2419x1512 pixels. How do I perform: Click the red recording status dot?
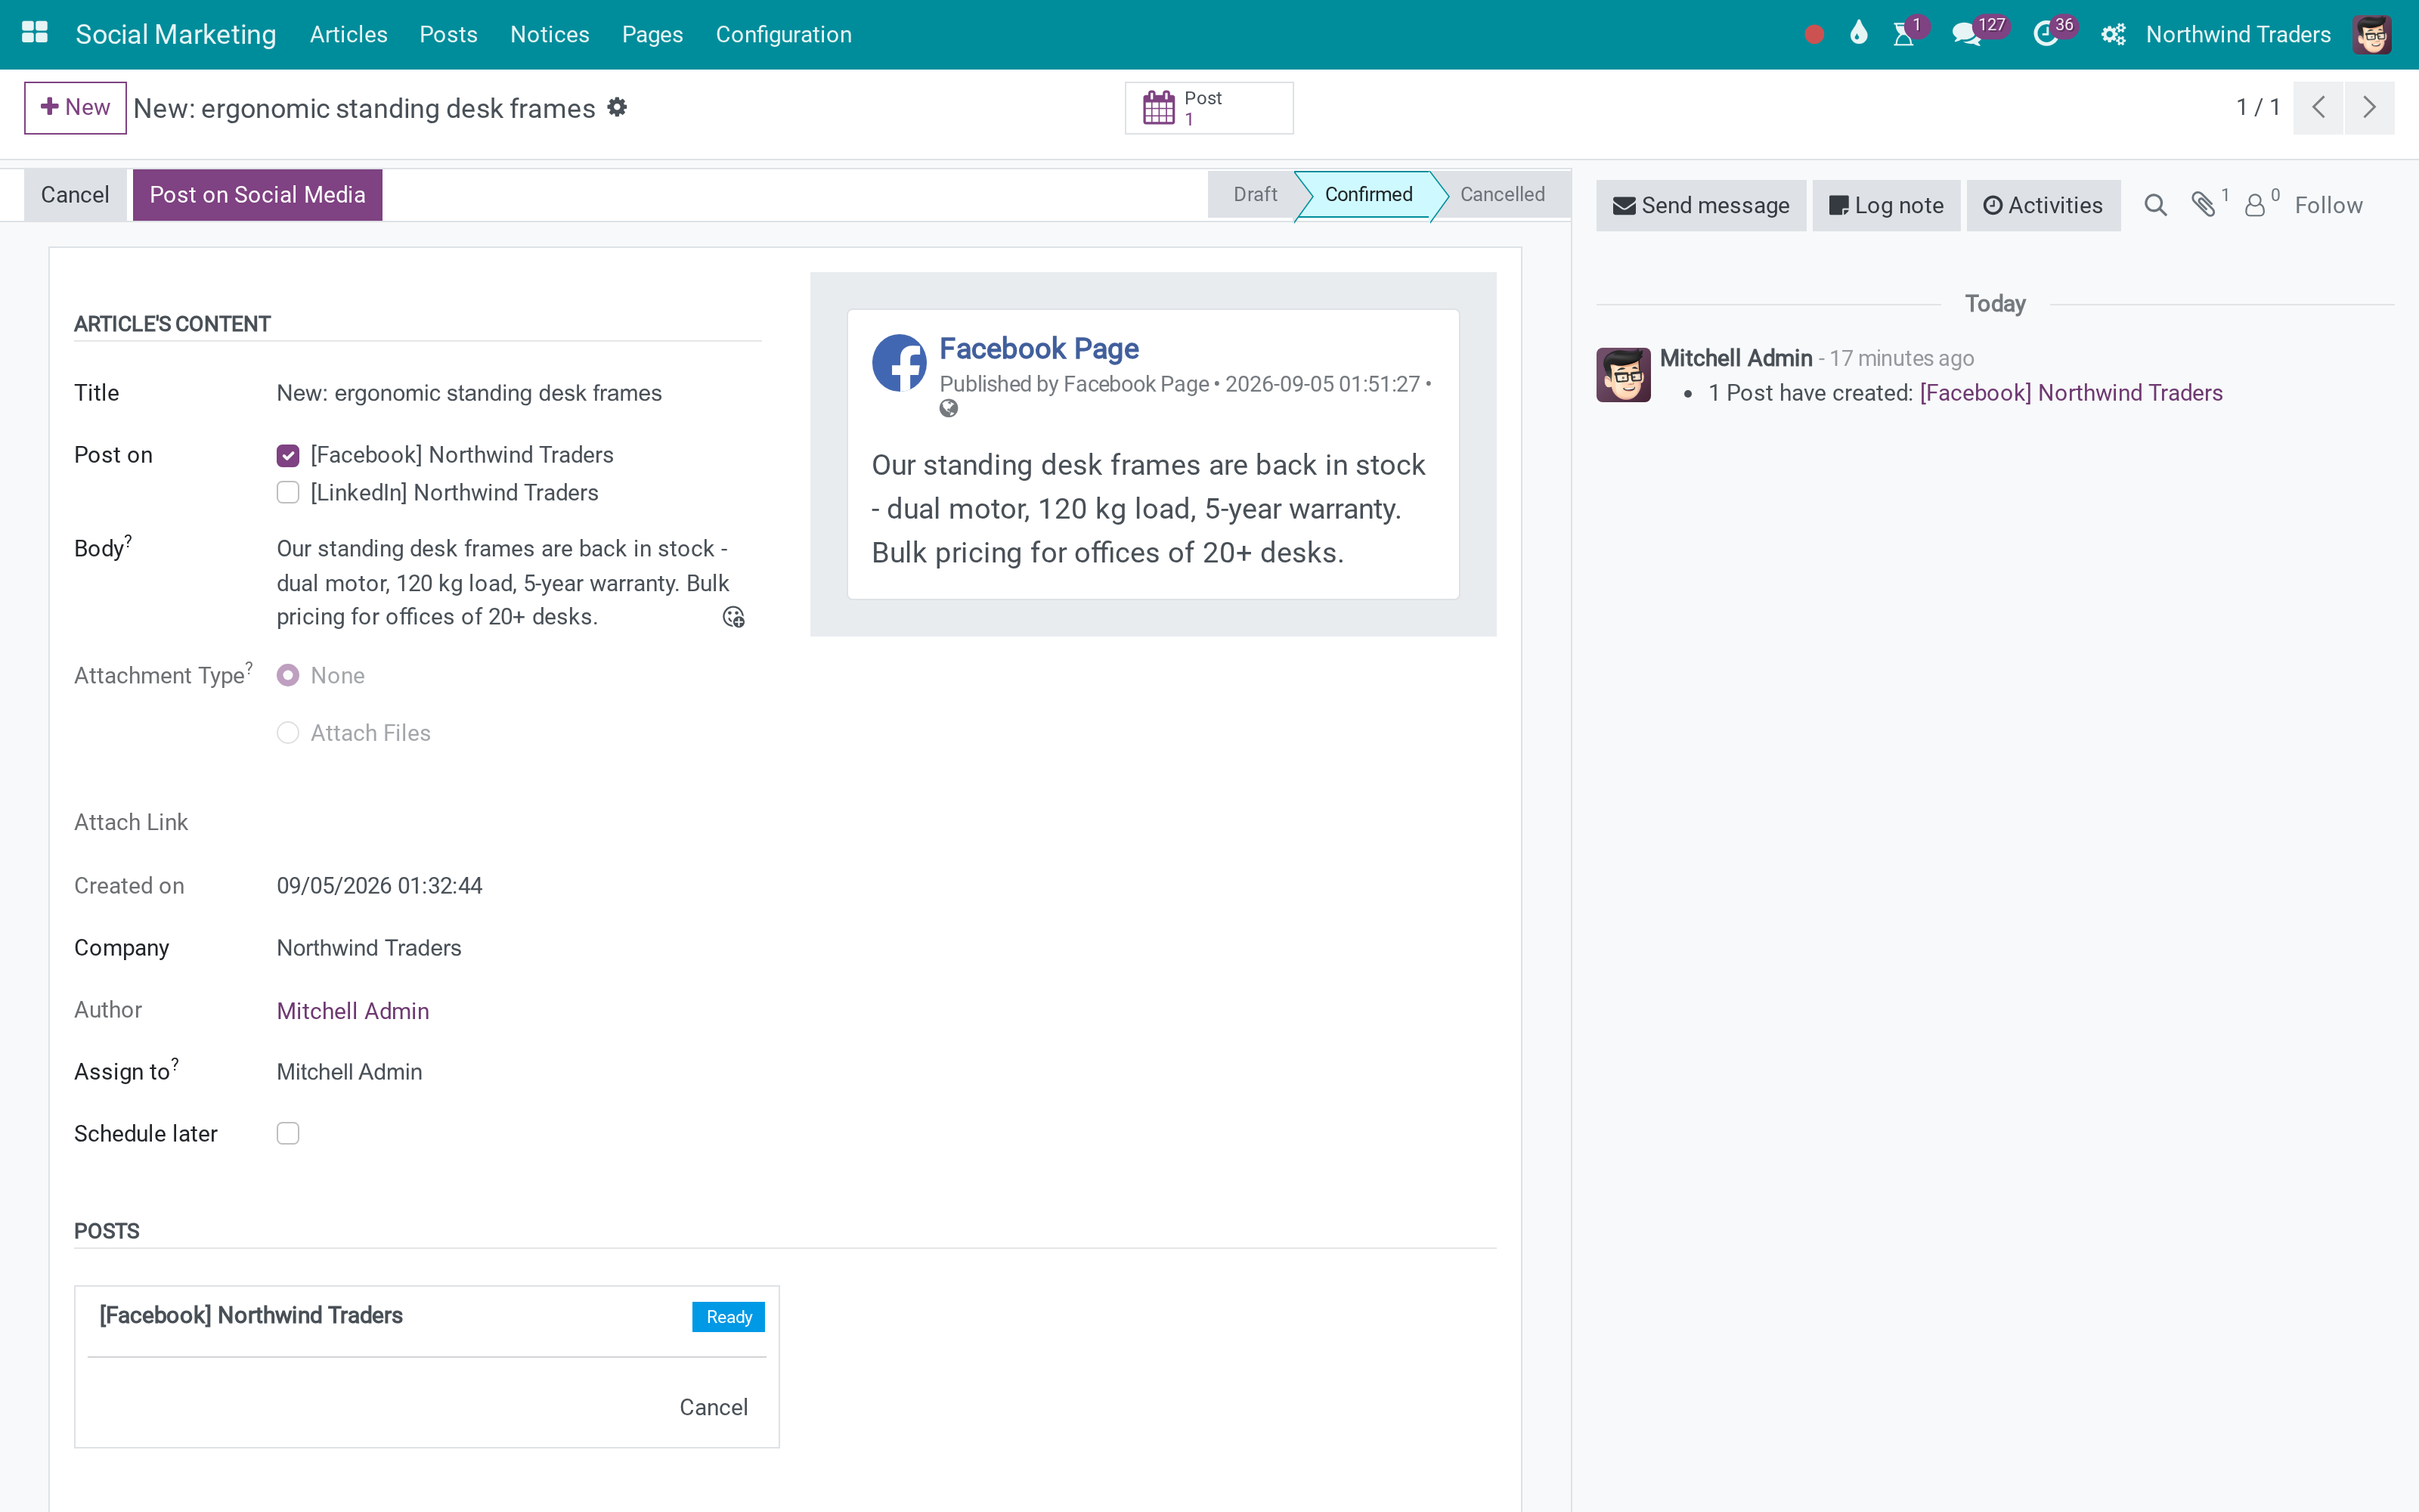click(x=1814, y=35)
